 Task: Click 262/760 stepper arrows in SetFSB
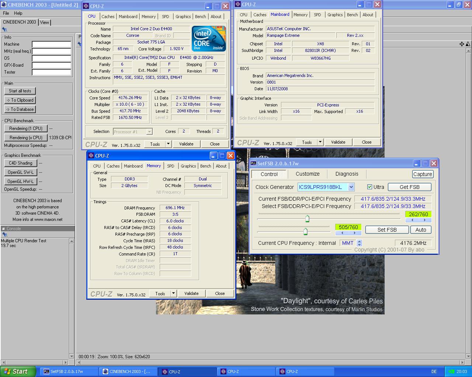(418, 220)
